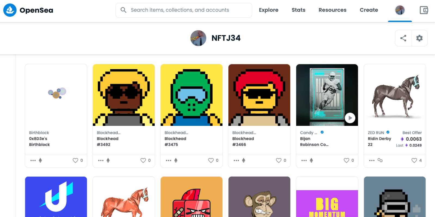Favorite the Ridin Derby 22 horse
Screen dimensions: 435x217
pyautogui.click(x=414, y=160)
